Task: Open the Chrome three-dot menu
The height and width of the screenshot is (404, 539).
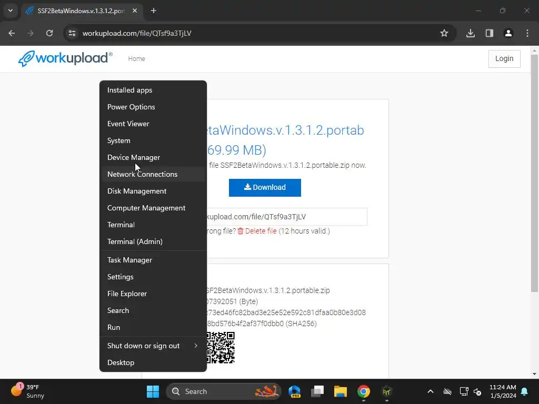Action: point(527,33)
